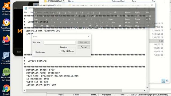
Task: Toggle the Caps key on On-Screen Keyboard
Action: point(36,19)
